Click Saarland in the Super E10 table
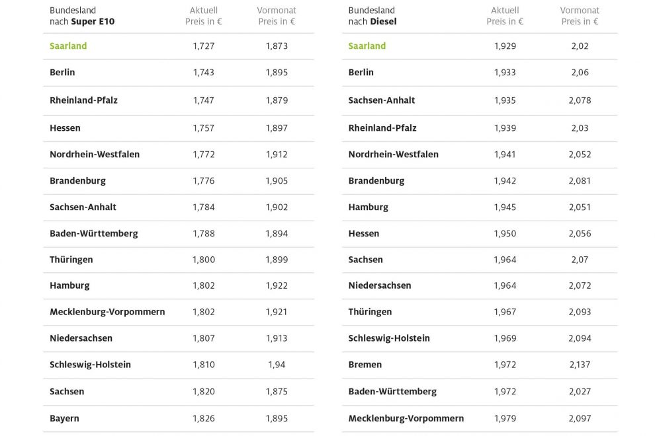The height and width of the screenshot is (436, 655). point(68,46)
